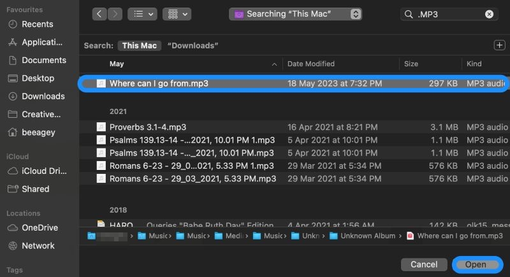Screen dimensions: 510x277
Task: Click the iCloud Drive cloud icon
Action: [x=13, y=171]
